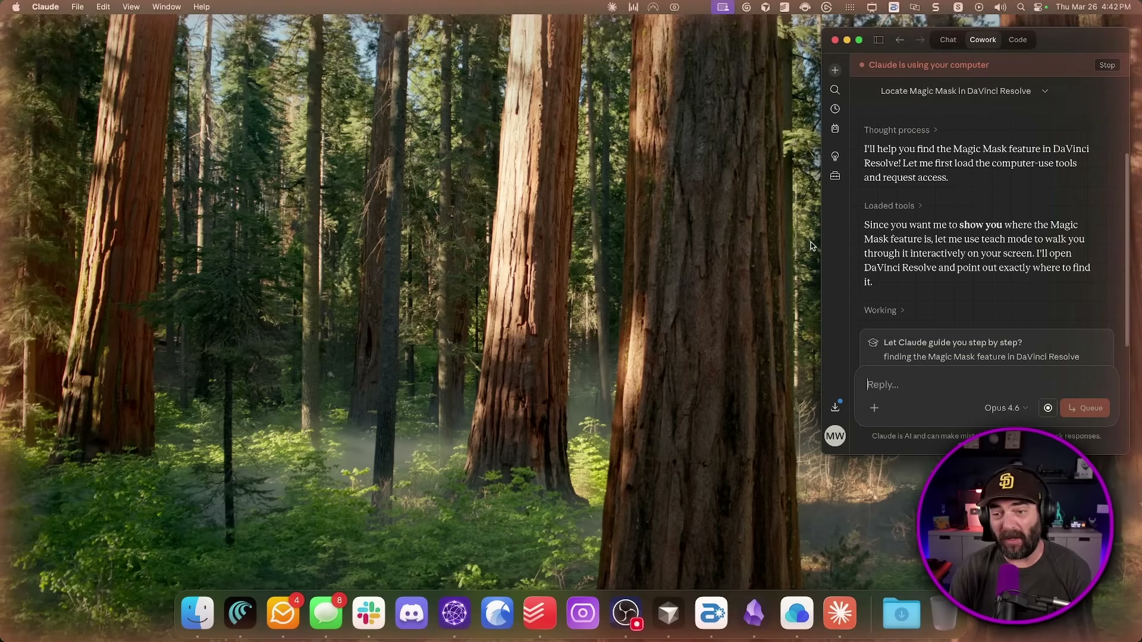Switch to the Chat tab

point(948,40)
